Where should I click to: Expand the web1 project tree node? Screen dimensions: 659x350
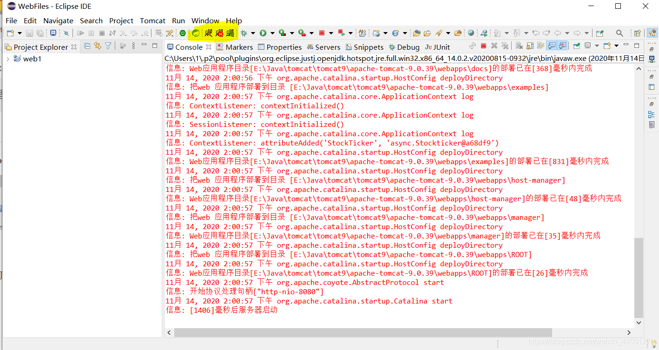click(x=7, y=59)
